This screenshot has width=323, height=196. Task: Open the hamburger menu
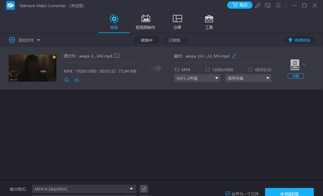point(278,5)
